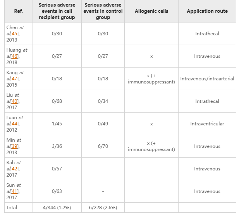Click the 'Intravenous/intraarterial' route cell
This screenshot has height=217, width=244.
pyautogui.click(x=207, y=79)
